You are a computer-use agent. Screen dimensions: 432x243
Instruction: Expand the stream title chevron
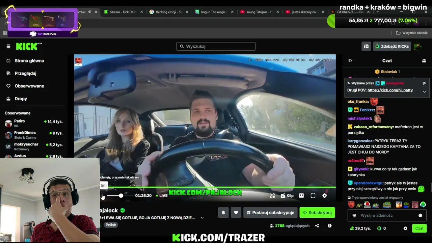click(x=202, y=218)
